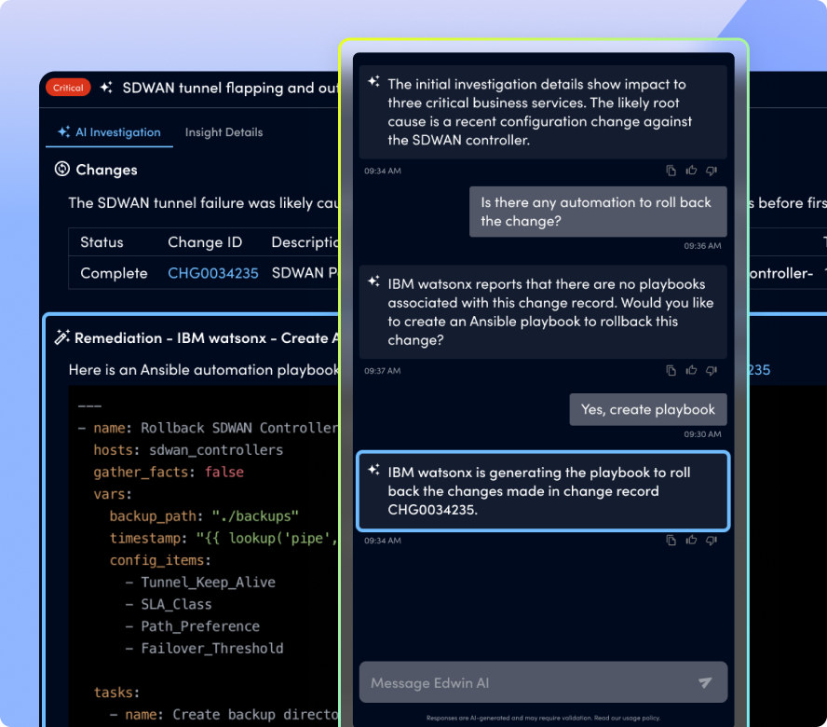Viewport: 827px width, 727px height.
Task: Click the 'gather_facts: false' code line
Action: point(169,472)
